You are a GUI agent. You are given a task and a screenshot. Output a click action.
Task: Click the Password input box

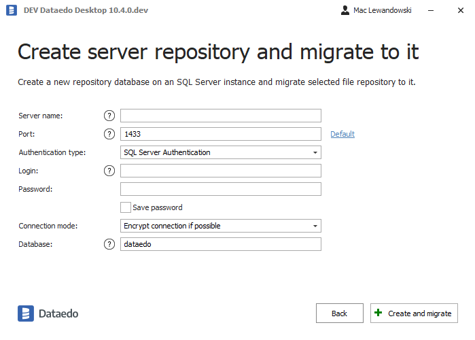click(220, 189)
